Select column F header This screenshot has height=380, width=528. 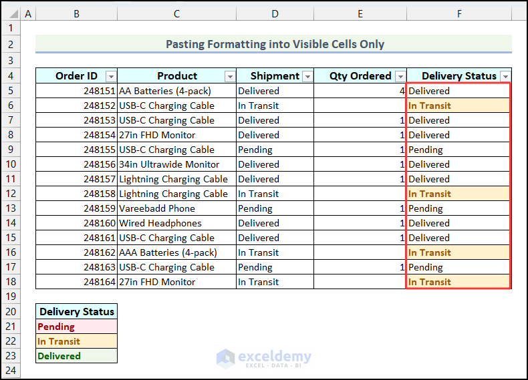click(x=459, y=13)
